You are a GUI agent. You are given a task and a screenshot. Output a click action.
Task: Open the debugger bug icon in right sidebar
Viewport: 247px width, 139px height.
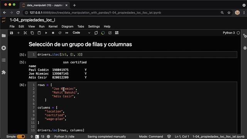[245, 48]
